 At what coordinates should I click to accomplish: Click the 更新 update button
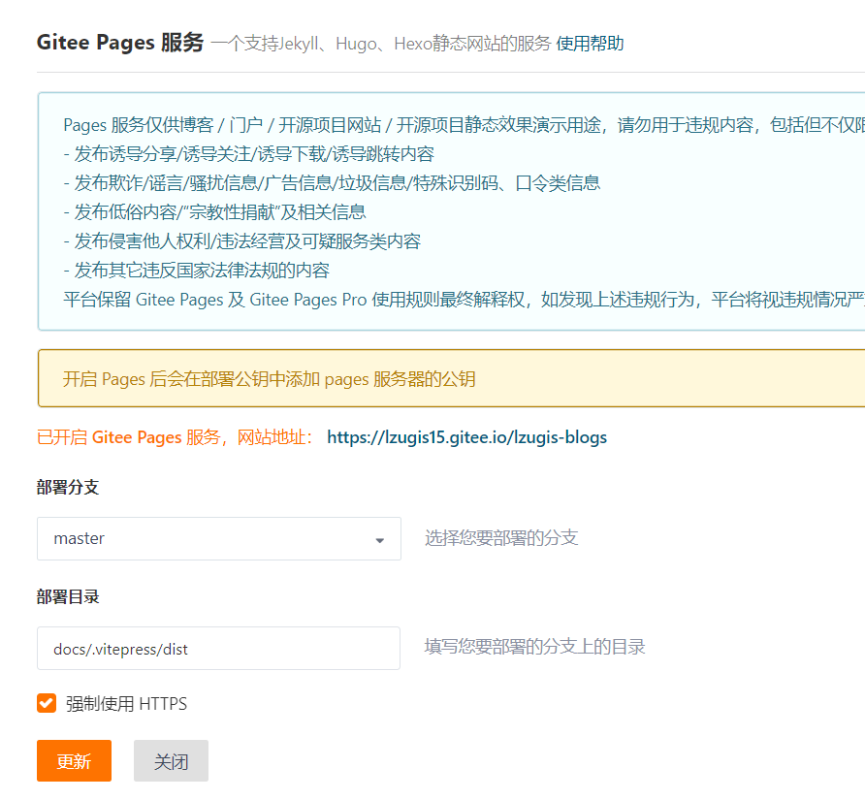(x=74, y=760)
